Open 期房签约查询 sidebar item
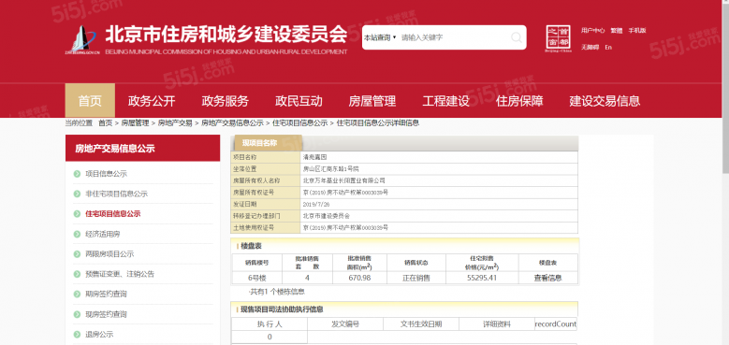The width and height of the screenshot is (729, 345). click(x=106, y=294)
